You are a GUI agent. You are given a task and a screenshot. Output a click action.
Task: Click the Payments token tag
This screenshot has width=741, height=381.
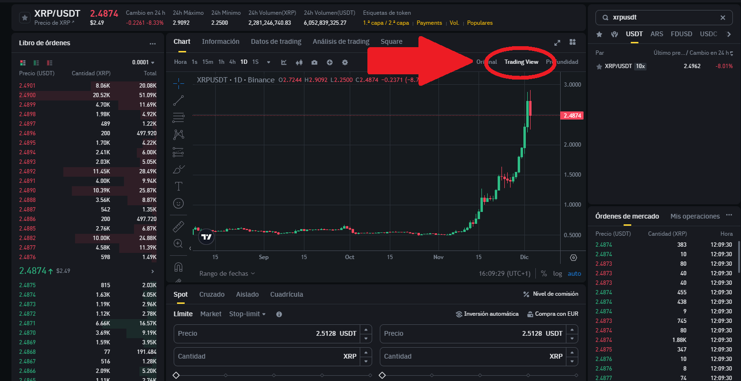[429, 23]
